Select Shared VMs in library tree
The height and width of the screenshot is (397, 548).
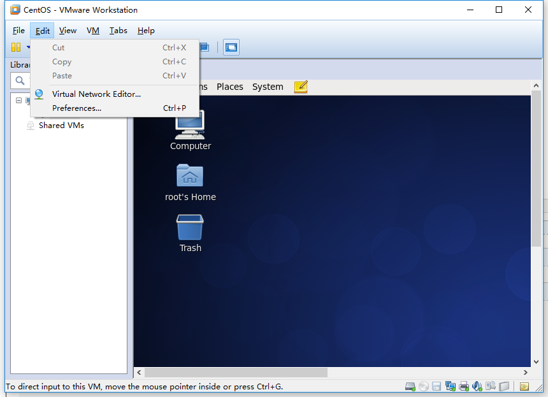(62, 126)
